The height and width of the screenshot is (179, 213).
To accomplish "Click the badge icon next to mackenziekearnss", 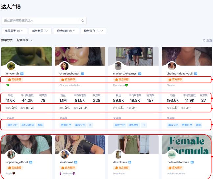I will click(x=140, y=74).
